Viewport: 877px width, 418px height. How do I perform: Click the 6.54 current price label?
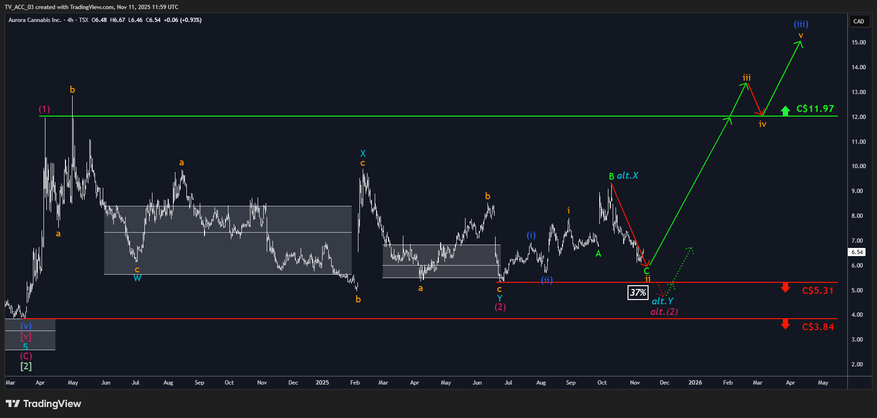[x=857, y=252]
